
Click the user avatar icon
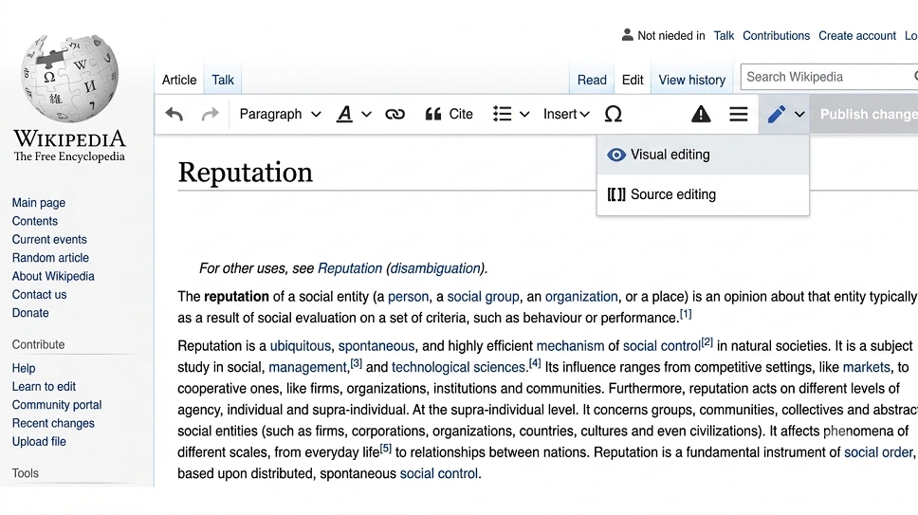pos(627,35)
